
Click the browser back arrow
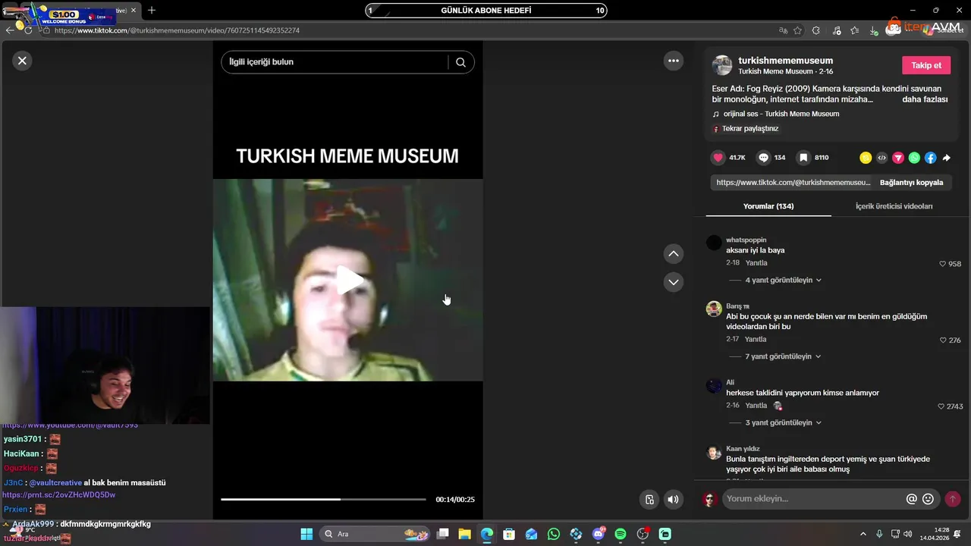pos(9,30)
